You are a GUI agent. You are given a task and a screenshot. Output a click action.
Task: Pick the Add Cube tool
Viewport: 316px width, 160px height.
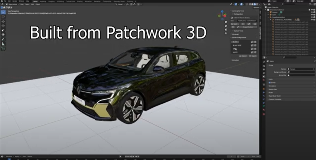(x=3, y=49)
